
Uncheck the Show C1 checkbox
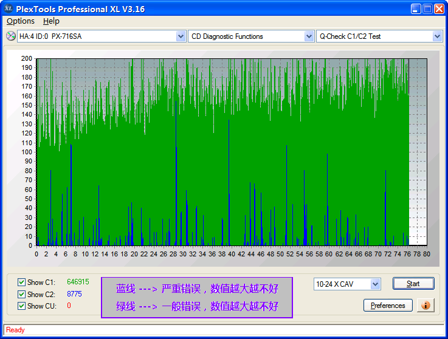(x=22, y=282)
